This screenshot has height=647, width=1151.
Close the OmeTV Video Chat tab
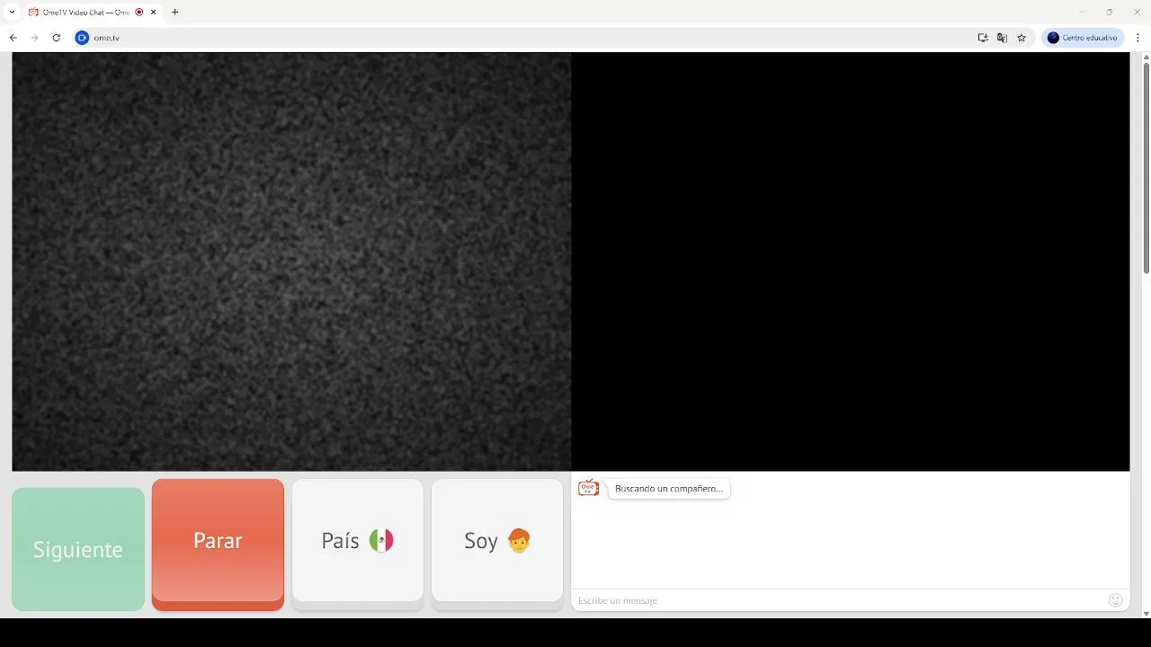click(154, 13)
